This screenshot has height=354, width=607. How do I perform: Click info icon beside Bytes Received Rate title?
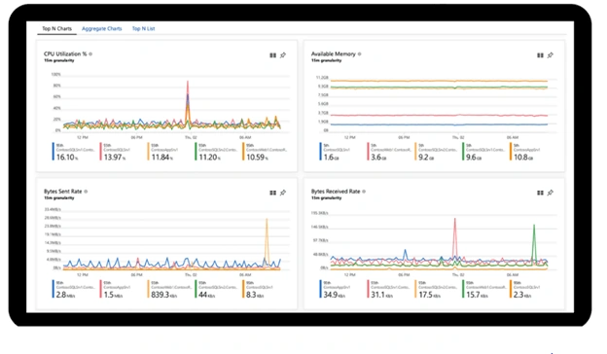coord(364,192)
